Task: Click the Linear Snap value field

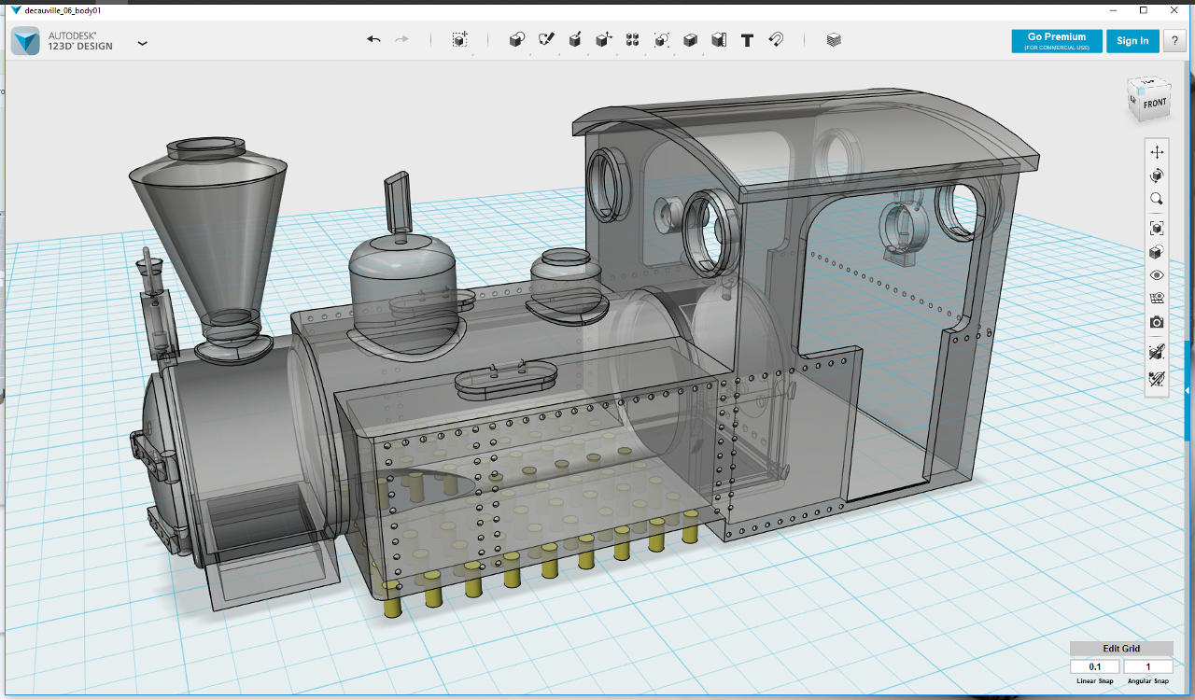Action: pos(1095,666)
